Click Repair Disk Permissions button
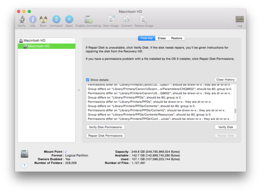Image resolution: width=261 pixels, height=193 pixels. 105,136
